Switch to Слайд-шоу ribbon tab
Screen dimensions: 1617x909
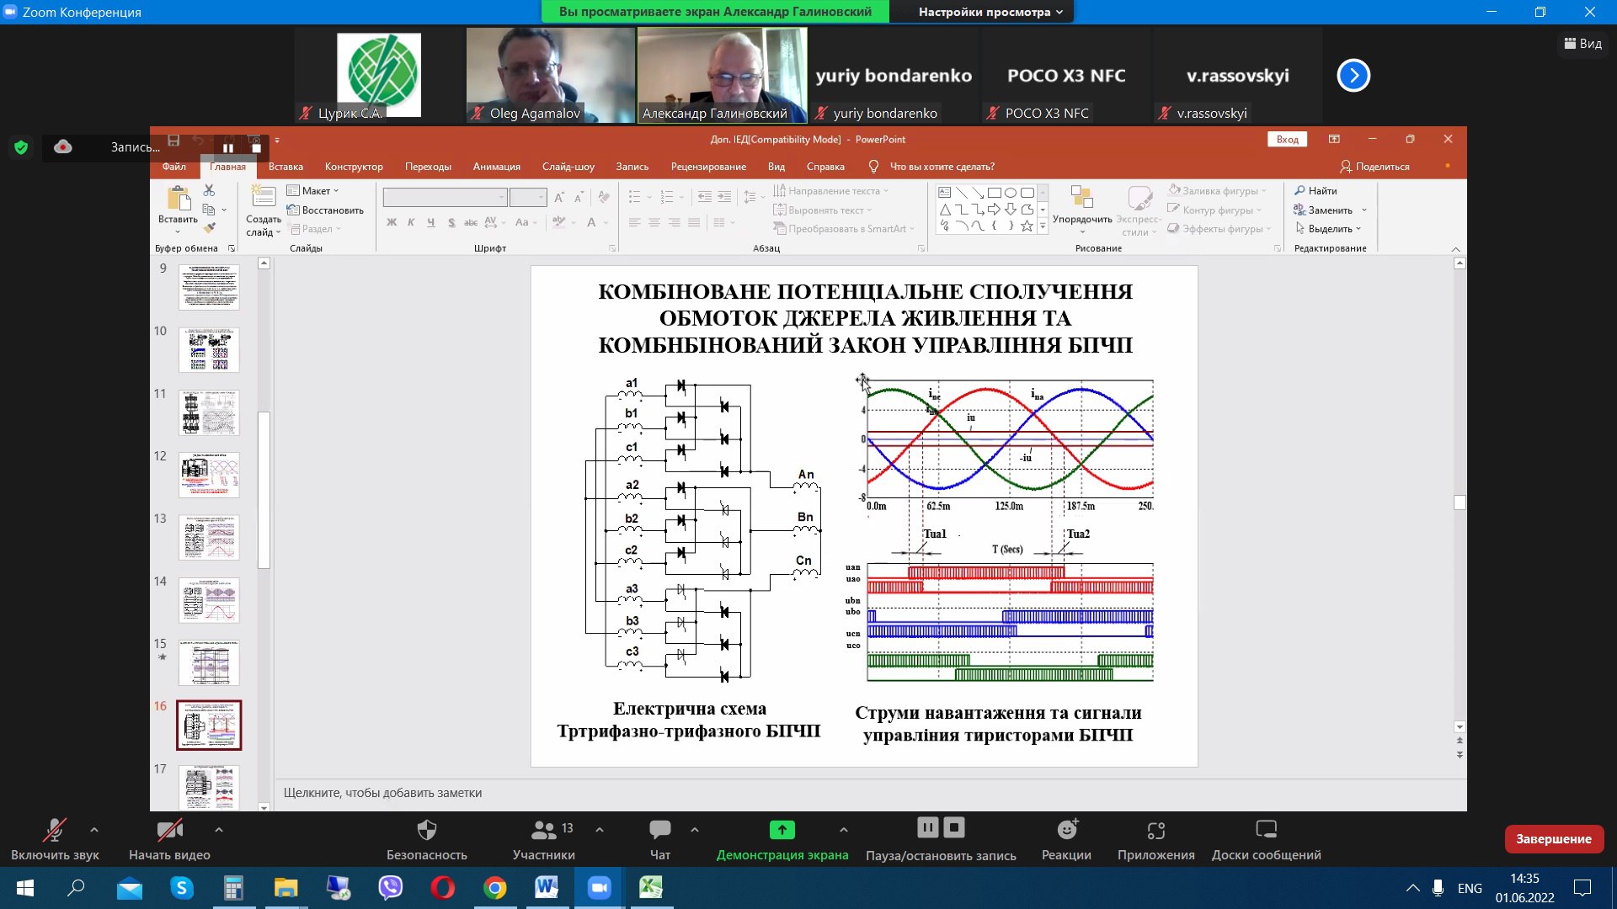(x=568, y=167)
